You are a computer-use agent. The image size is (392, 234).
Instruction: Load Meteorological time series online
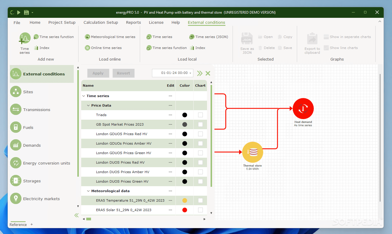pos(110,37)
